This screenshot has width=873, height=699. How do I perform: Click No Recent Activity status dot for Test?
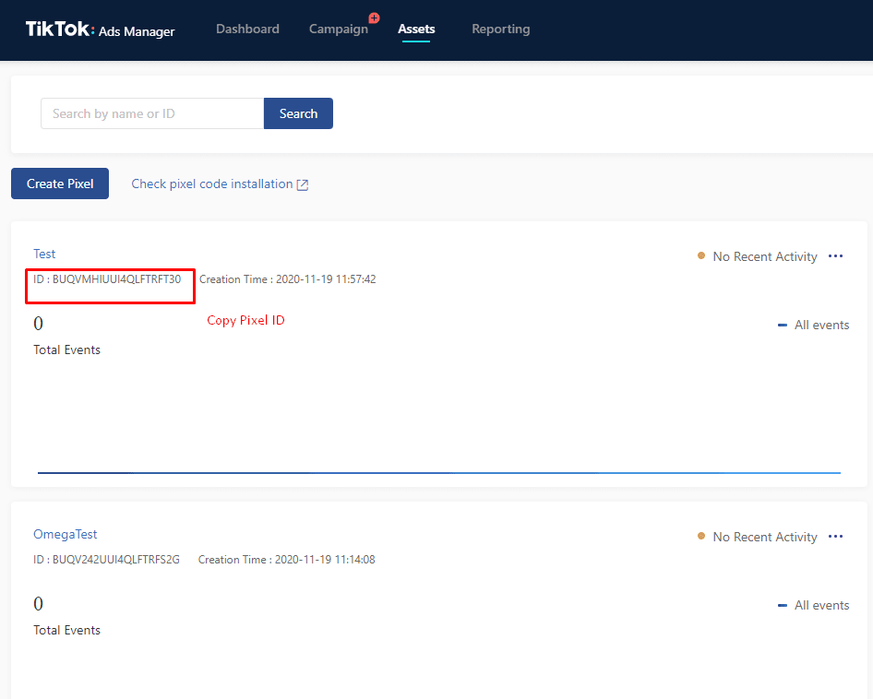pyautogui.click(x=701, y=256)
